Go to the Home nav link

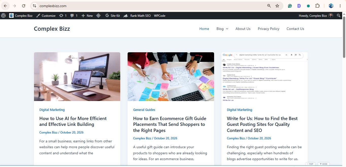click(204, 29)
